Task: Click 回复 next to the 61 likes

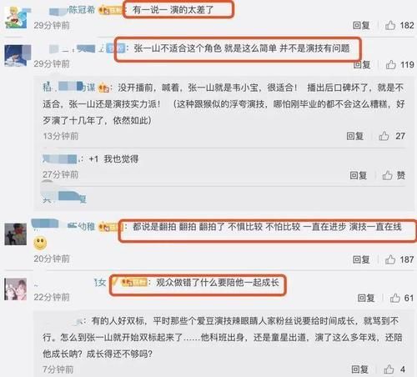Action: point(366,298)
